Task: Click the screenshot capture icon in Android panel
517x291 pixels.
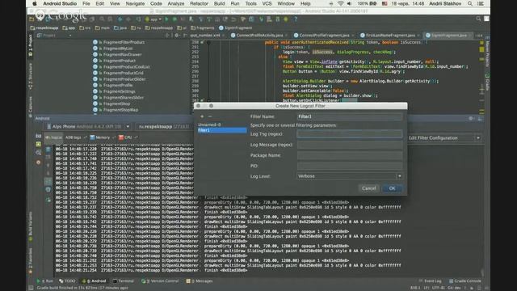Action: point(39,137)
